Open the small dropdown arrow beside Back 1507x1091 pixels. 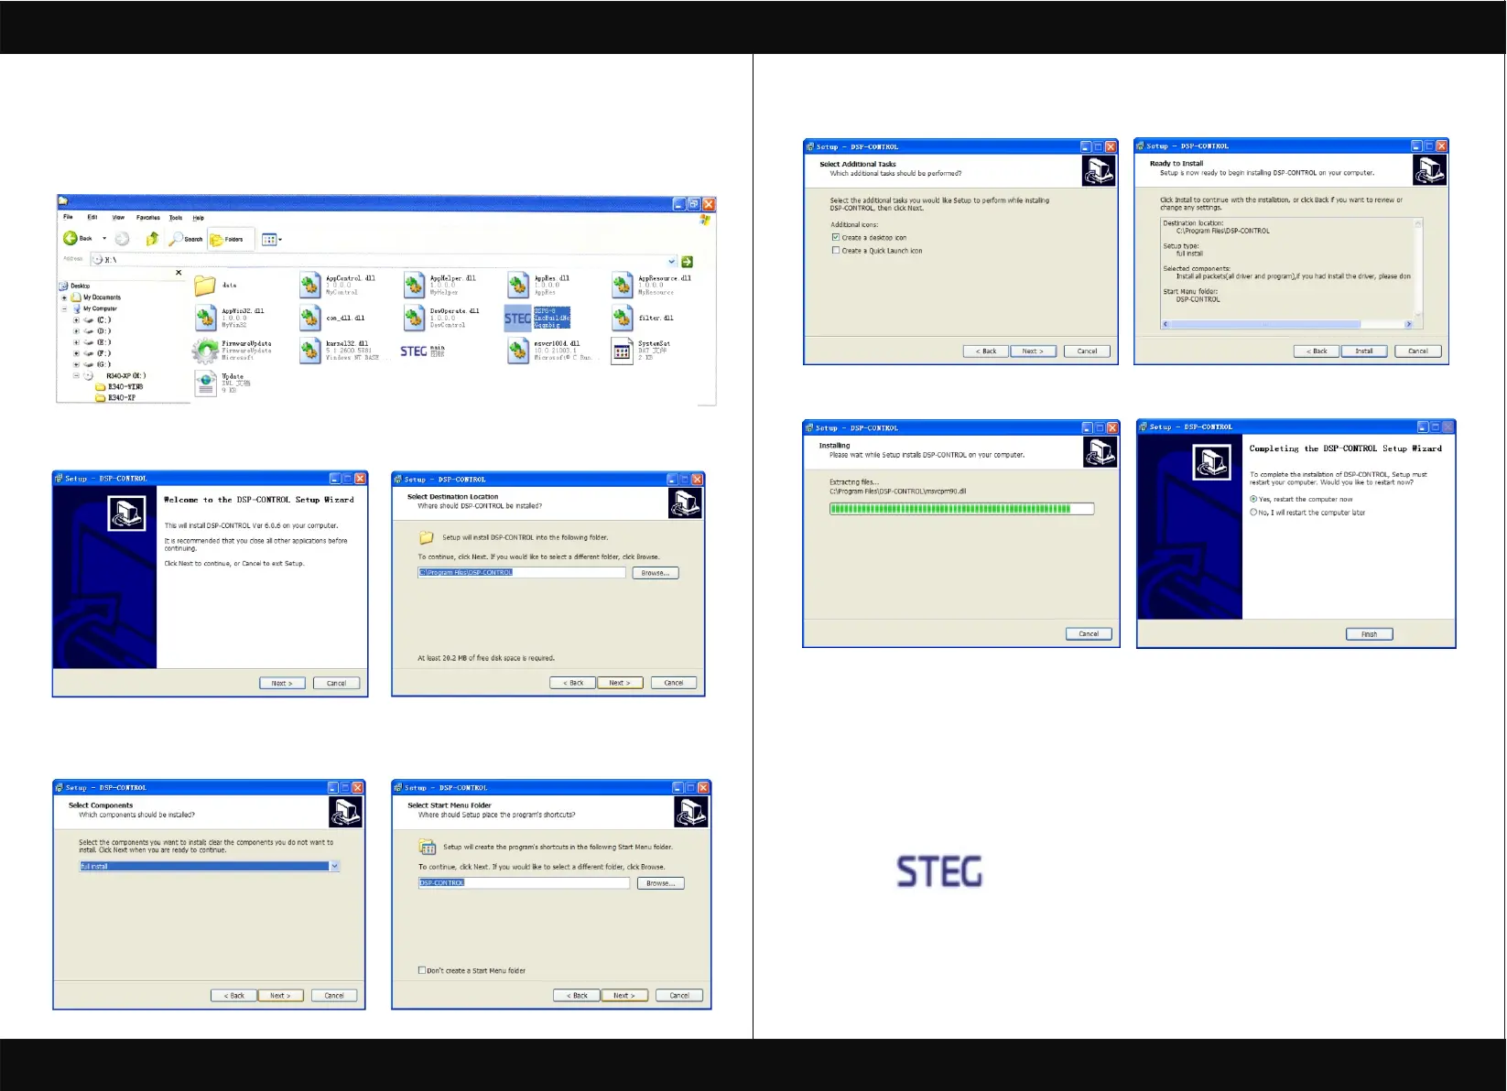(x=104, y=239)
